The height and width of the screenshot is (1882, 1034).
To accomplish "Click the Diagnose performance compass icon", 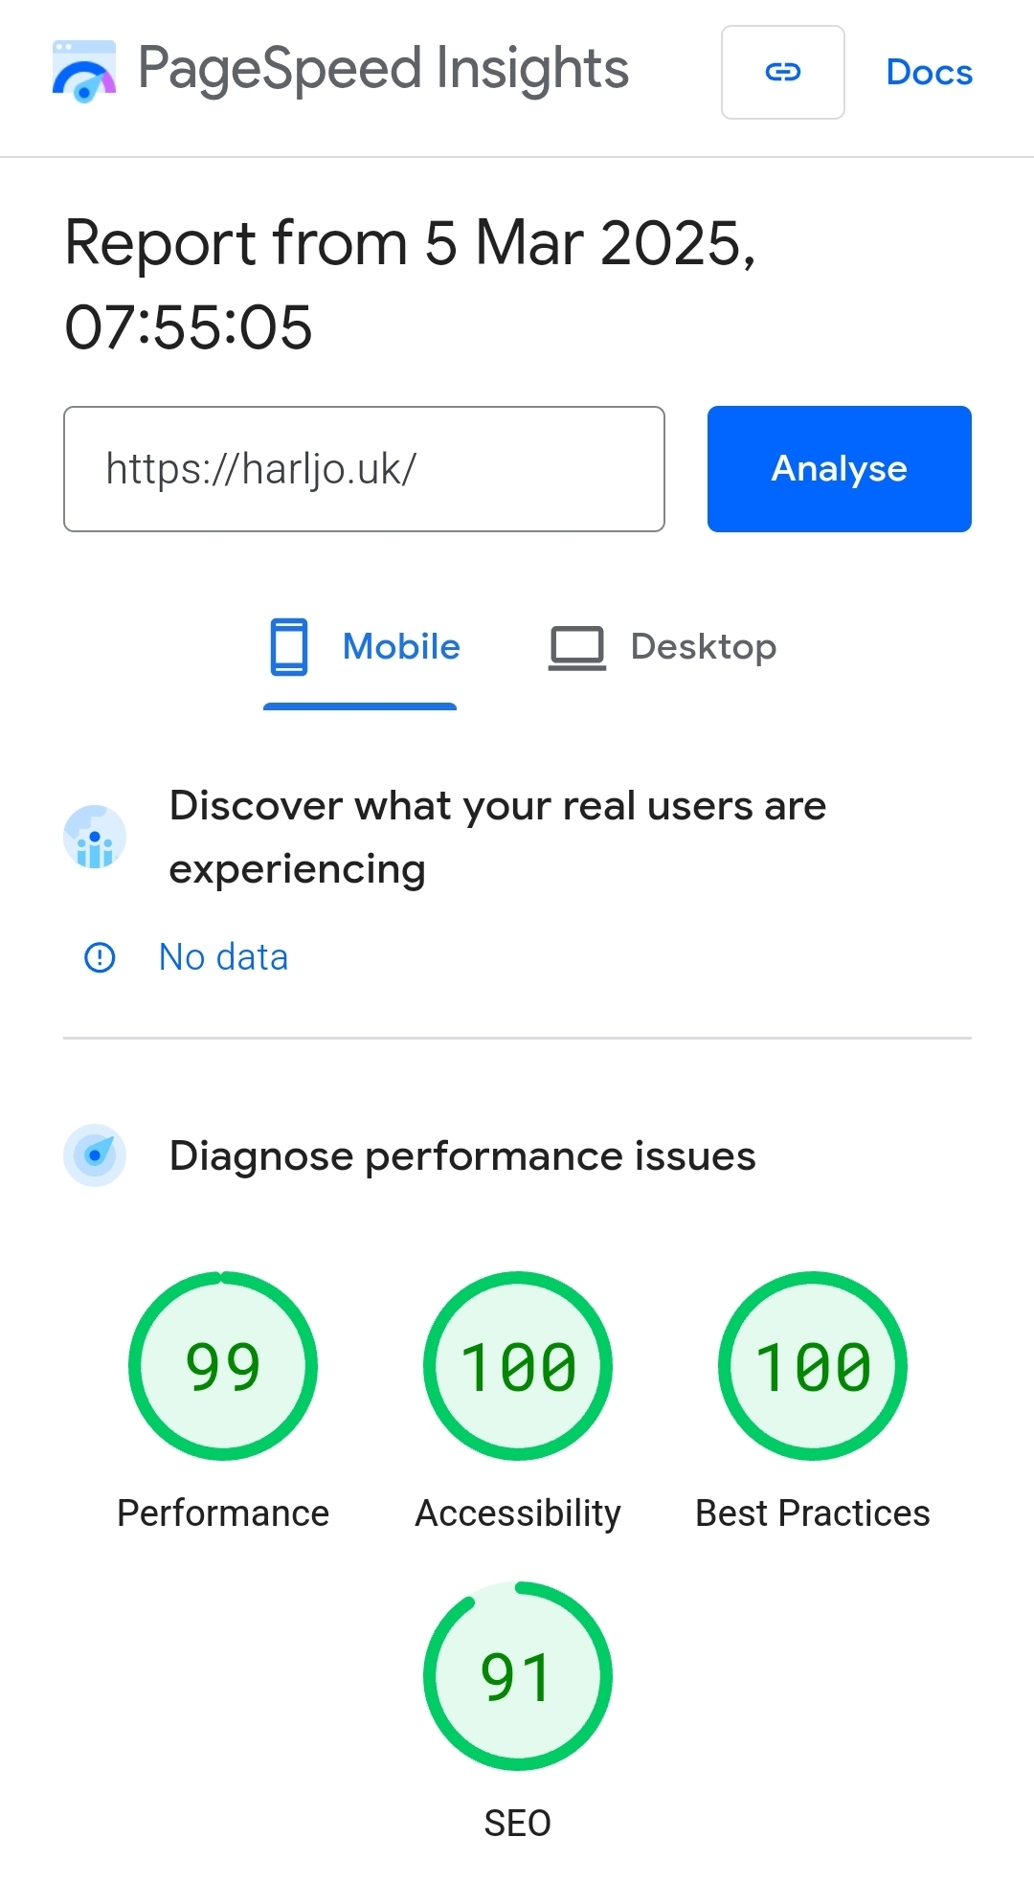I will (x=95, y=1155).
